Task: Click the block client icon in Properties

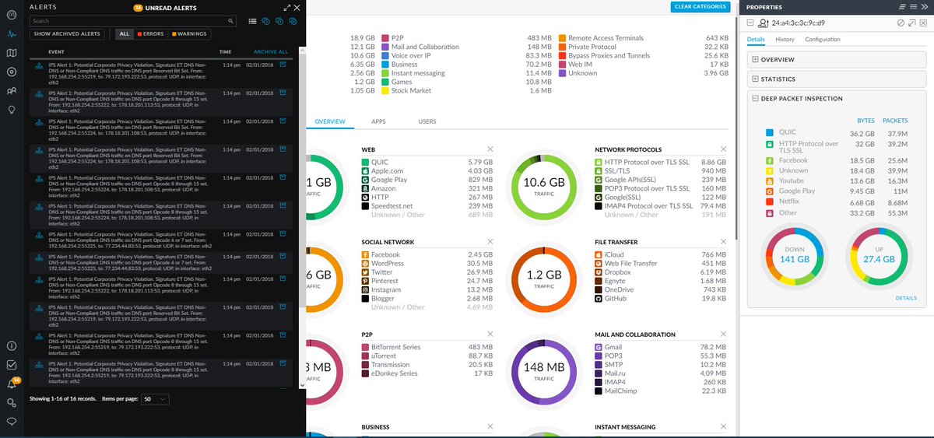Action: [901, 23]
